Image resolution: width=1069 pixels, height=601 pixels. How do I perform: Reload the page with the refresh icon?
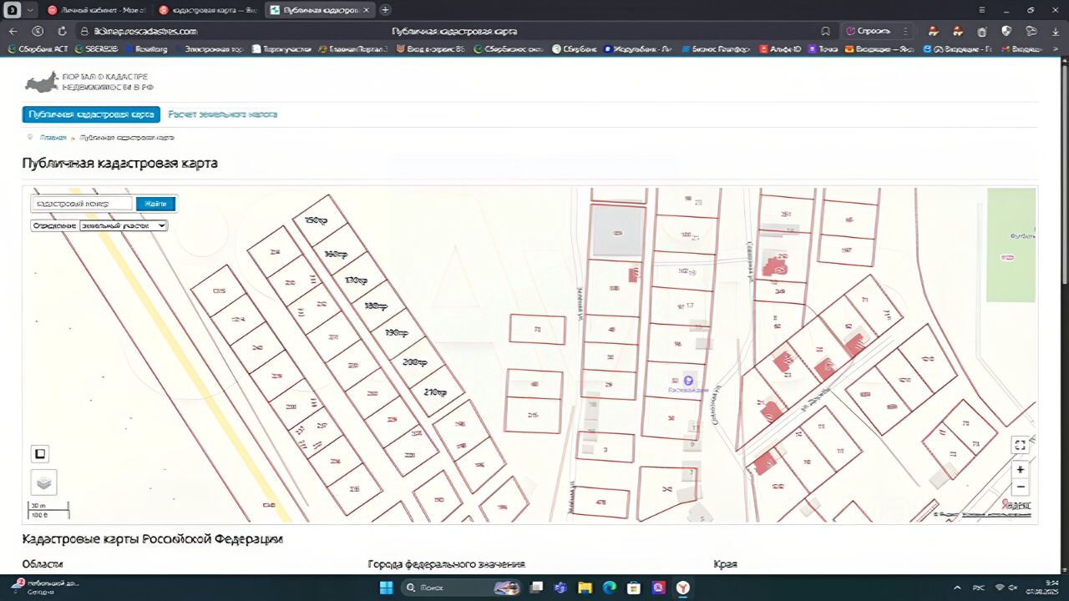tap(62, 31)
